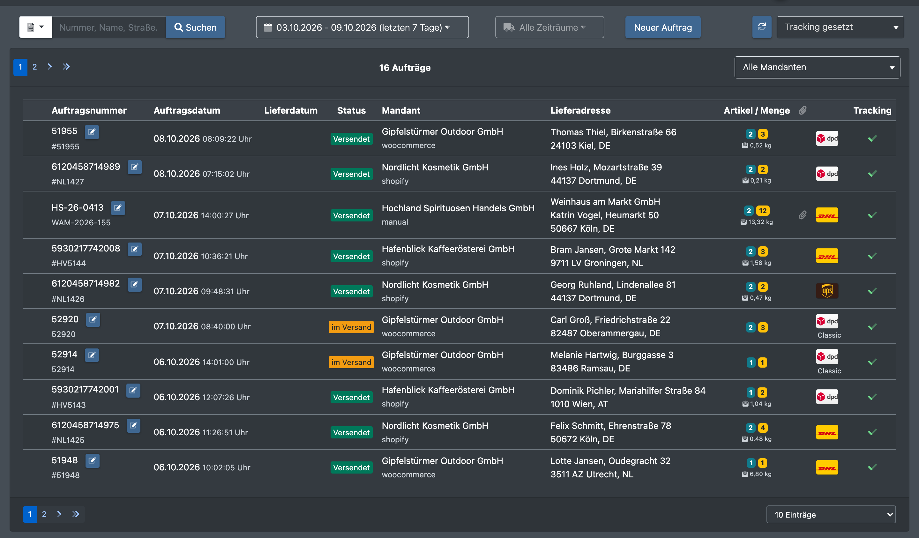This screenshot has height=538, width=919.
Task: Click edit icon for order 5930217742001
Action: [x=133, y=390]
